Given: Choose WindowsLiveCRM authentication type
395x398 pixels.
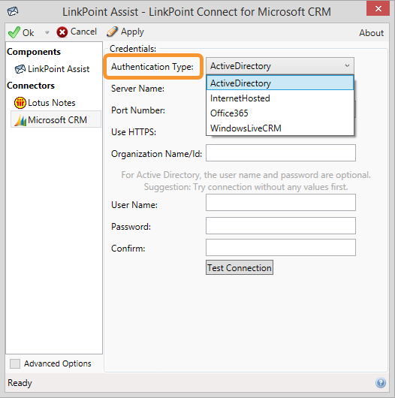Looking at the screenshot, I should [x=280, y=128].
